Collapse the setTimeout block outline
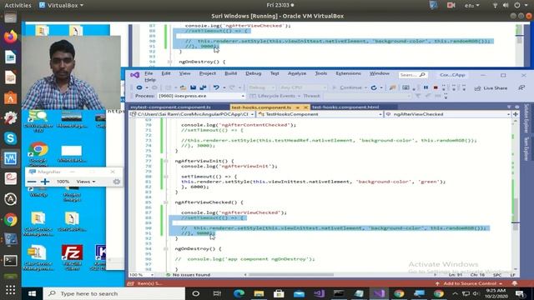 pyautogui.click(x=165, y=177)
